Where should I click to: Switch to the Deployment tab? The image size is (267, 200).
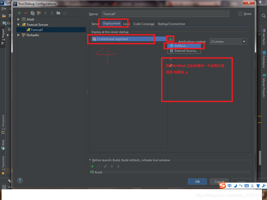(112, 23)
